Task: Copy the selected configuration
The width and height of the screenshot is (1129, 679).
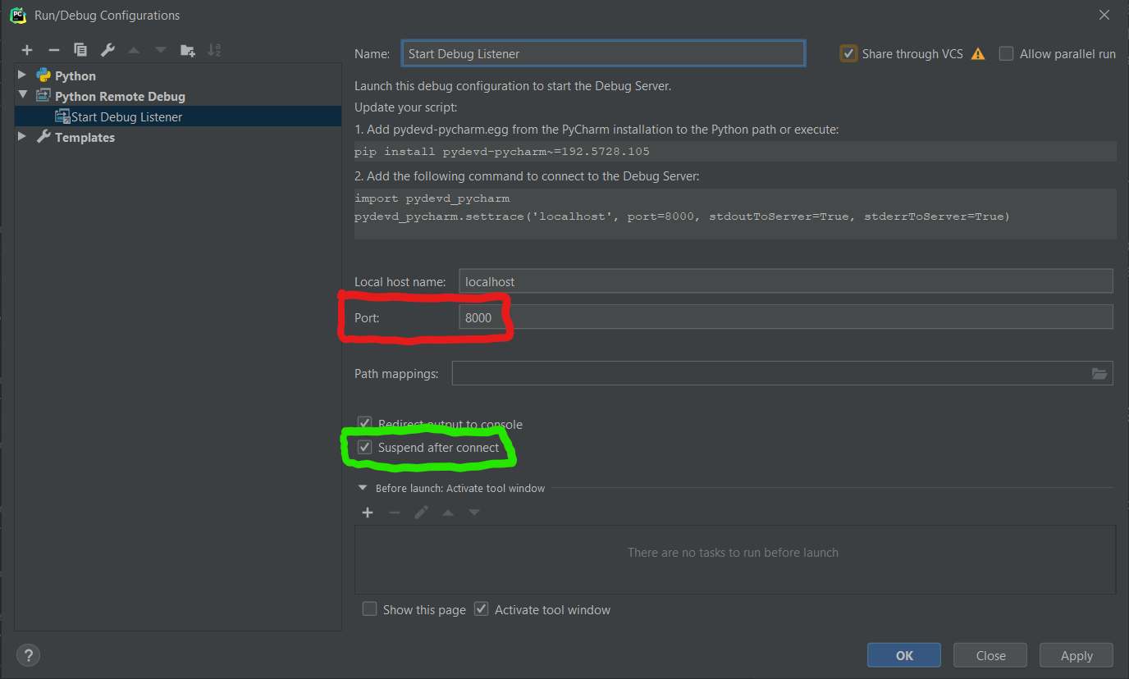Action: (x=80, y=50)
